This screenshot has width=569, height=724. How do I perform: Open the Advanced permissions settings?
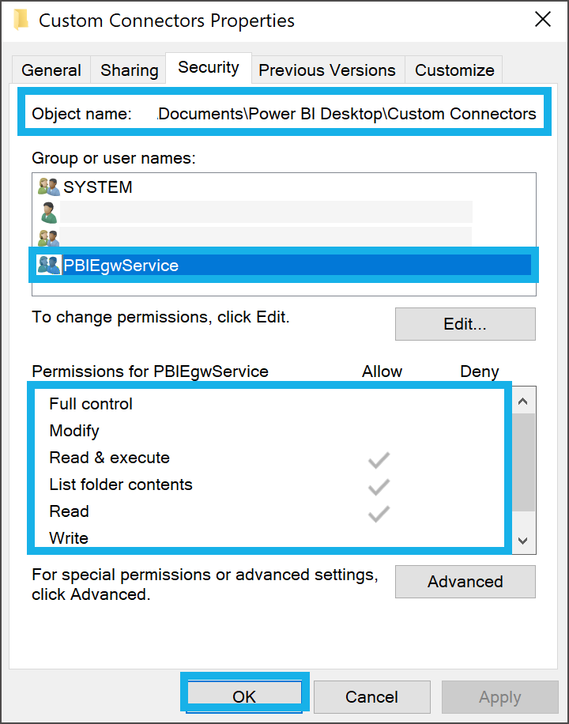(465, 582)
